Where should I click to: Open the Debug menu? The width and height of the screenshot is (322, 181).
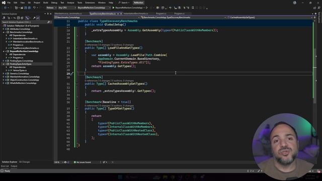[x=54, y=3]
